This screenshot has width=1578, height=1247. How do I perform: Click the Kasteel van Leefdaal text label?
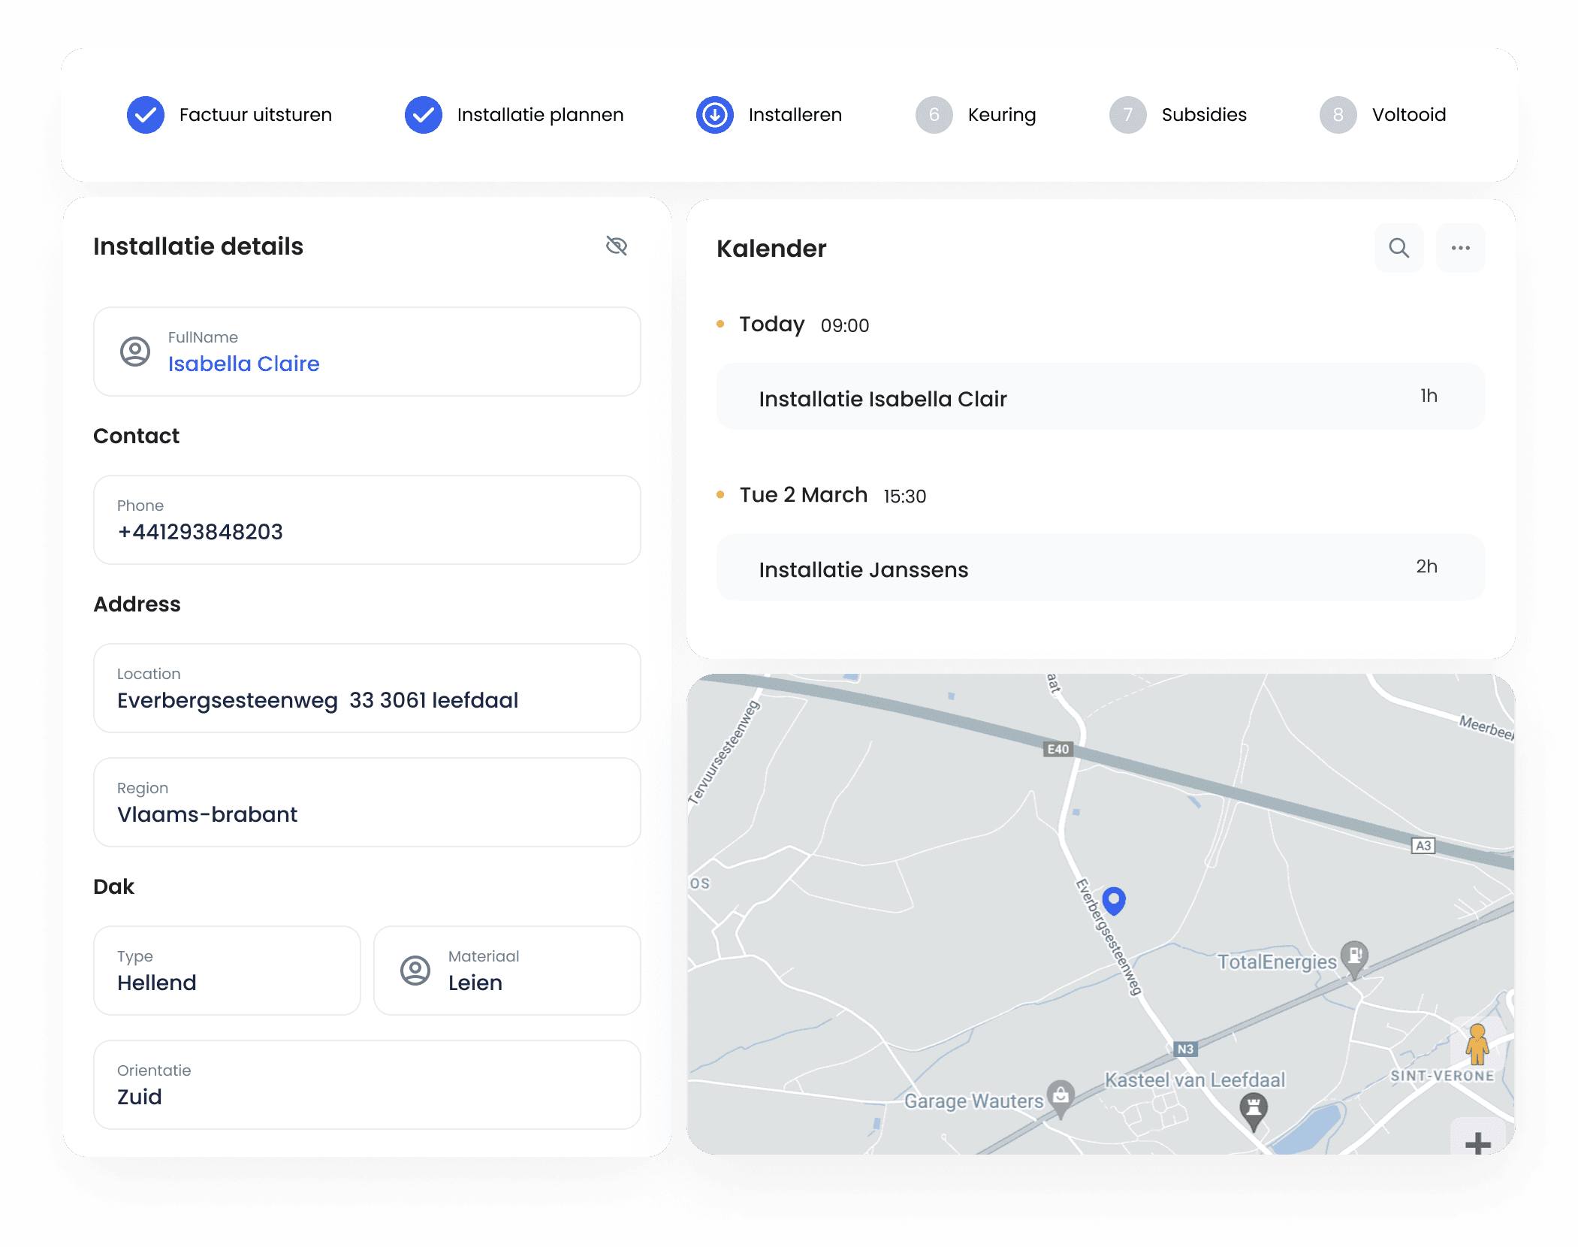click(x=1195, y=1080)
